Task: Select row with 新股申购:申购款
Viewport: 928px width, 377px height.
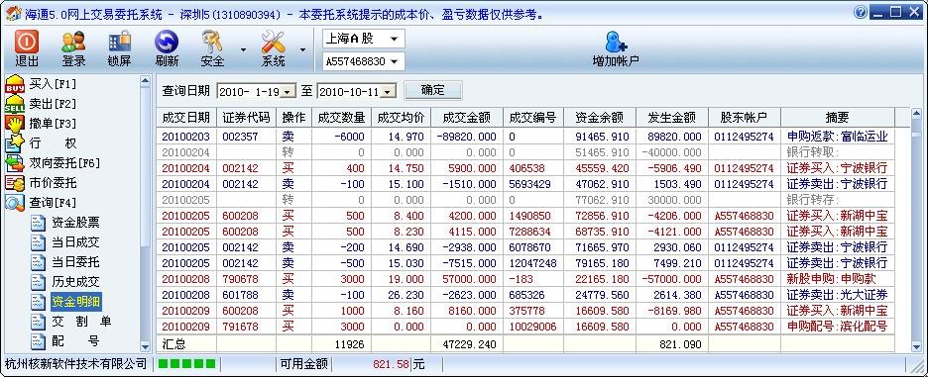Action: click(x=524, y=279)
